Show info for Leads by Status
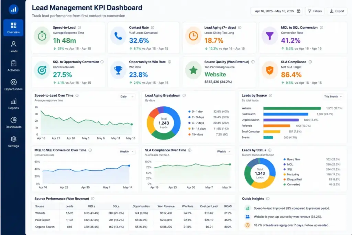Image resolution: width=352 pixels, height=235 pixels. pyautogui.click(x=270, y=150)
